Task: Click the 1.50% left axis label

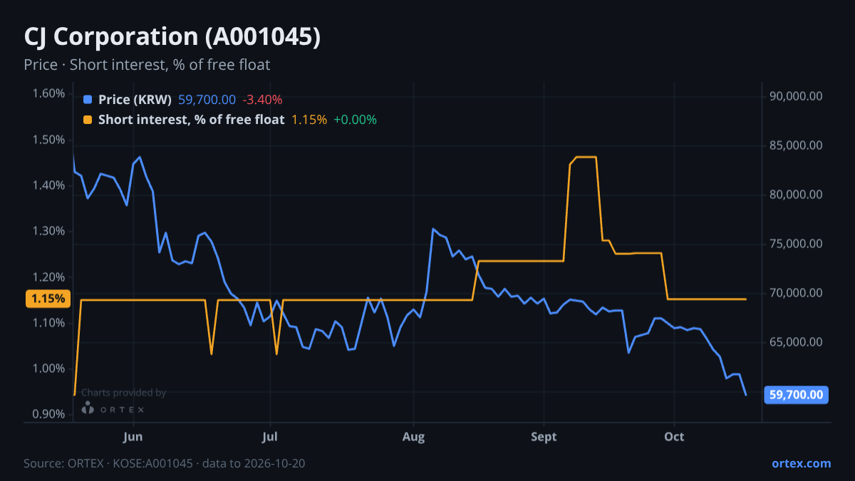Action: [x=48, y=140]
